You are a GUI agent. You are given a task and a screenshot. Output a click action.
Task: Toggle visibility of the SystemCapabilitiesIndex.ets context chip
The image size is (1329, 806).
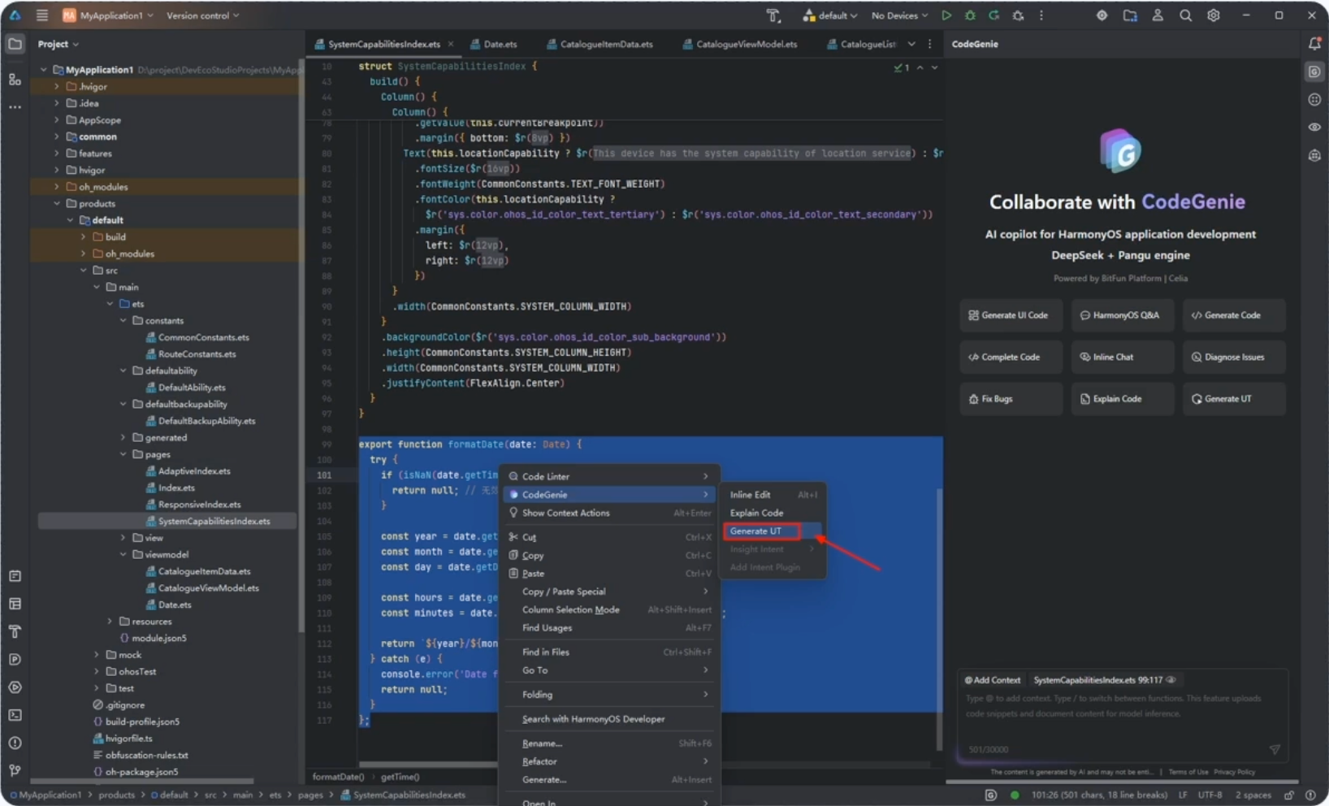(x=1171, y=680)
